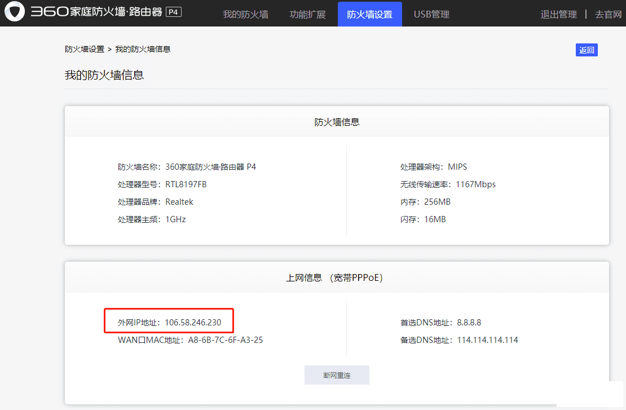Screen dimensions: 626x410
Task: Open the USB管理 tab
Action: click(431, 14)
